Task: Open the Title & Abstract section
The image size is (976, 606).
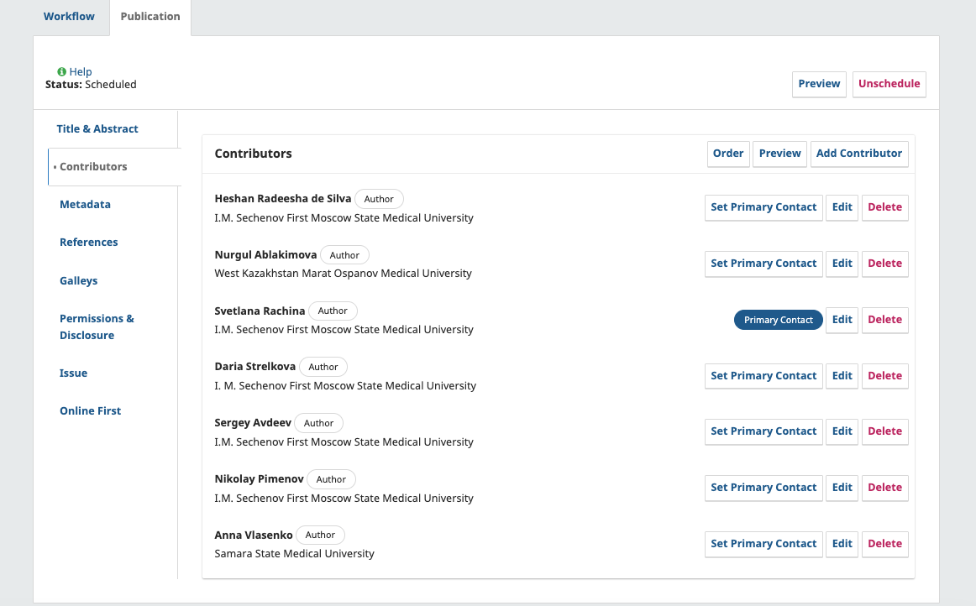Action: coord(97,129)
